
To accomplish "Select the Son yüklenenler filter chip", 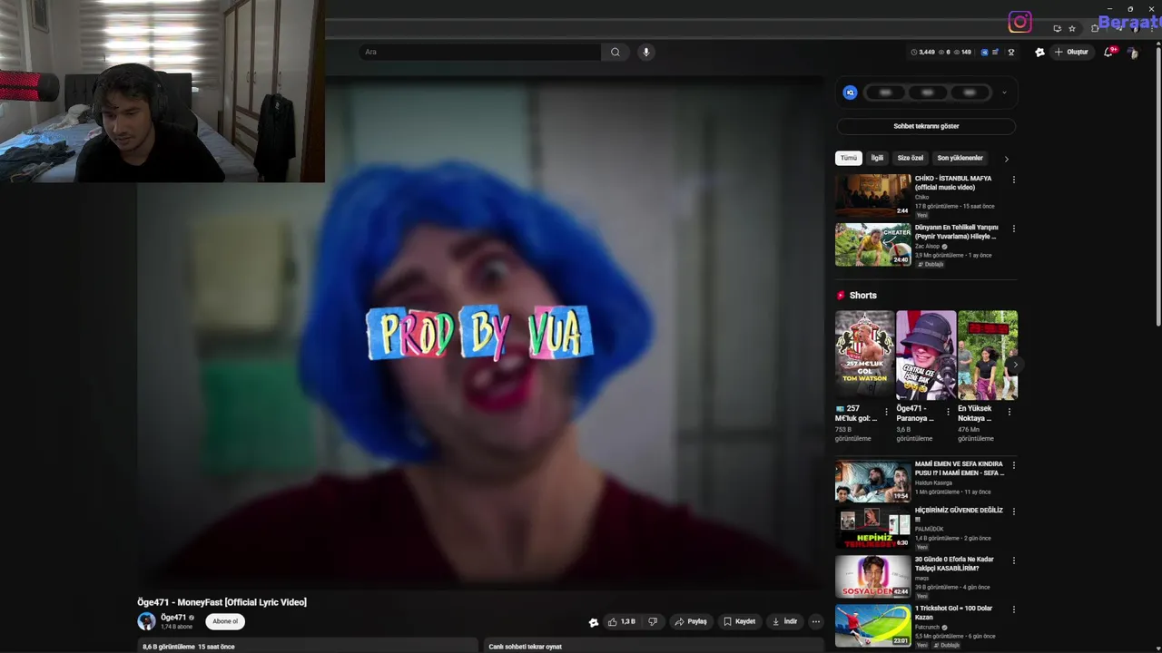I will tap(960, 158).
